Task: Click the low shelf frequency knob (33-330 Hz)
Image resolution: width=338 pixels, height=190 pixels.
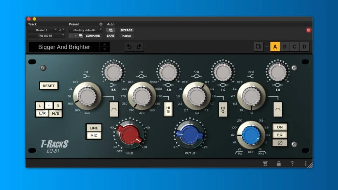Action: (87, 96)
